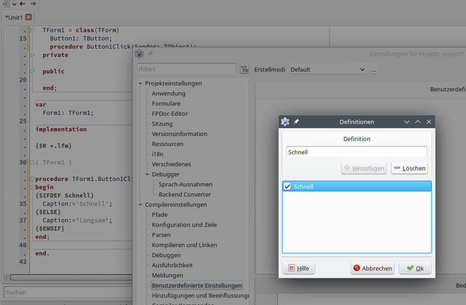Select Benutzerdefinierte Einstellungen tree item
This screenshot has width=466, height=305.
tap(197, 285)
